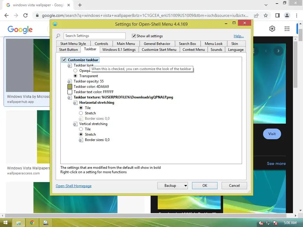Click muted volume icon in system tray
Viewport: 303px width, 227px height.
(x=261, y=223)
